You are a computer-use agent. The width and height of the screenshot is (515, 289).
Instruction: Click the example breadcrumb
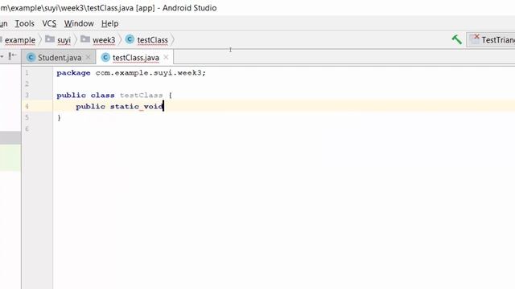(19, 40)
